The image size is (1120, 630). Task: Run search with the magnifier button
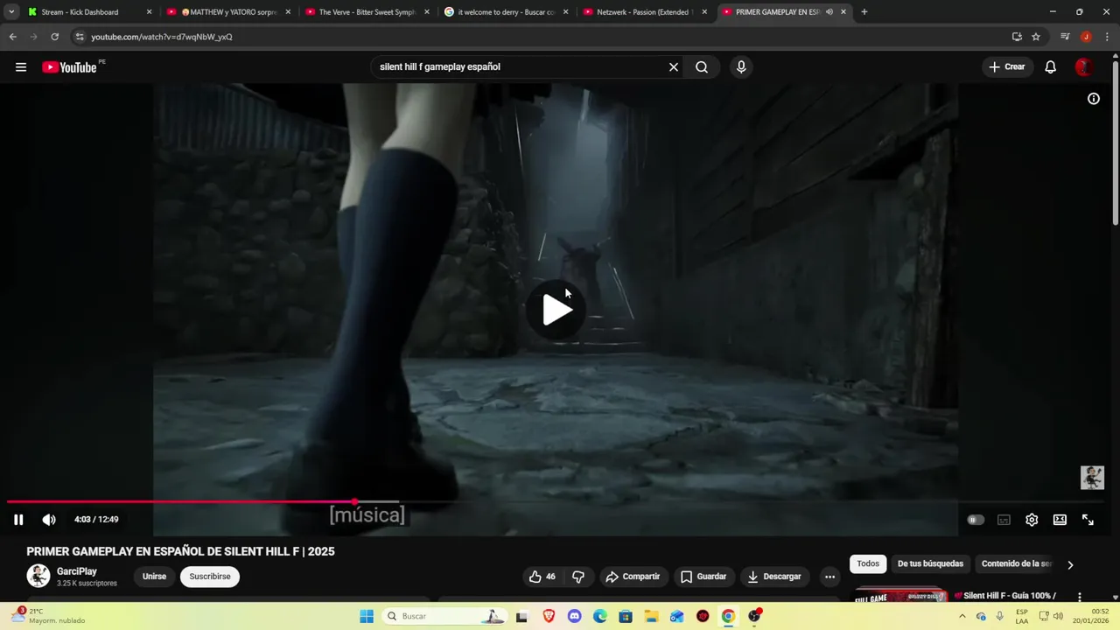point(702,67)
